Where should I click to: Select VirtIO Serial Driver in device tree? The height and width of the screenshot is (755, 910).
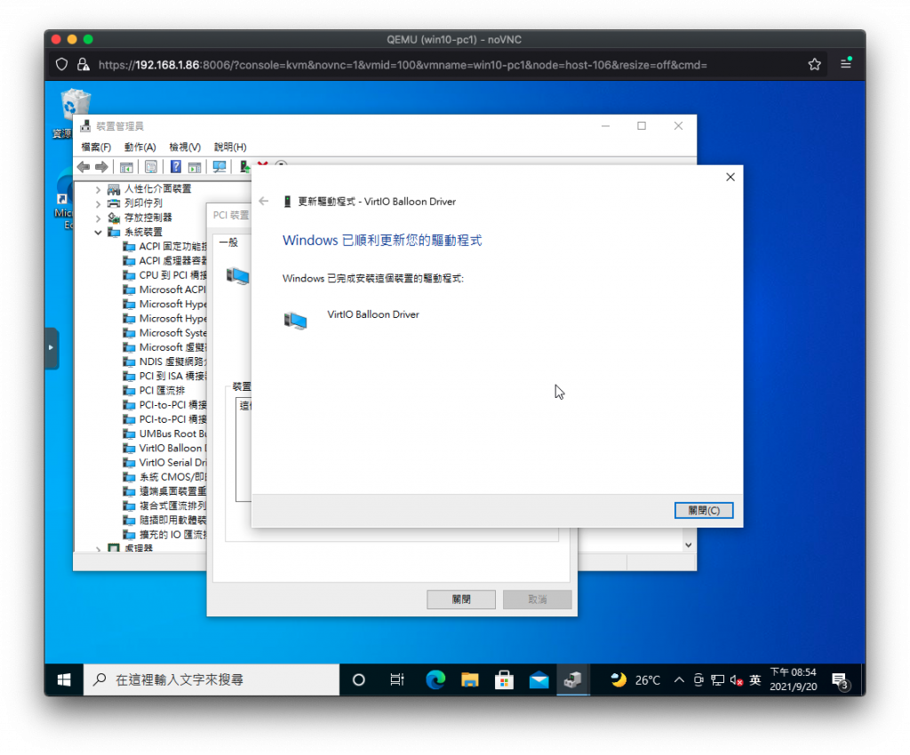pos(164,463)
